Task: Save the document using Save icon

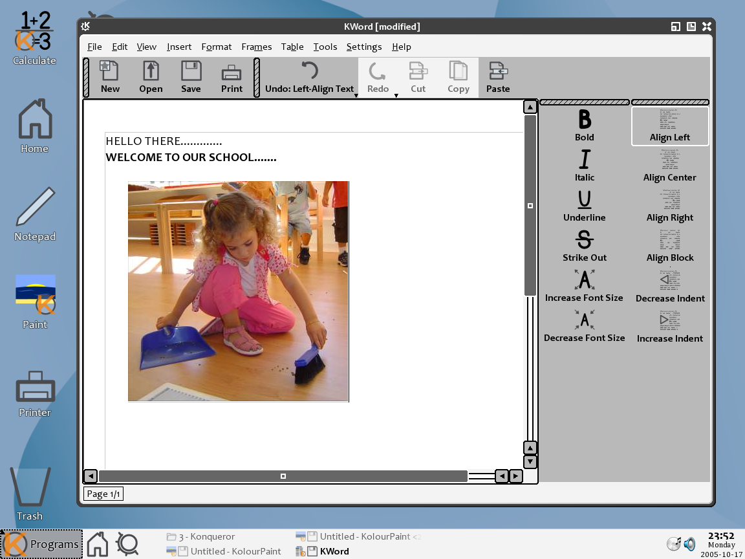Action: pyautogui.click(x=191, y=77)
